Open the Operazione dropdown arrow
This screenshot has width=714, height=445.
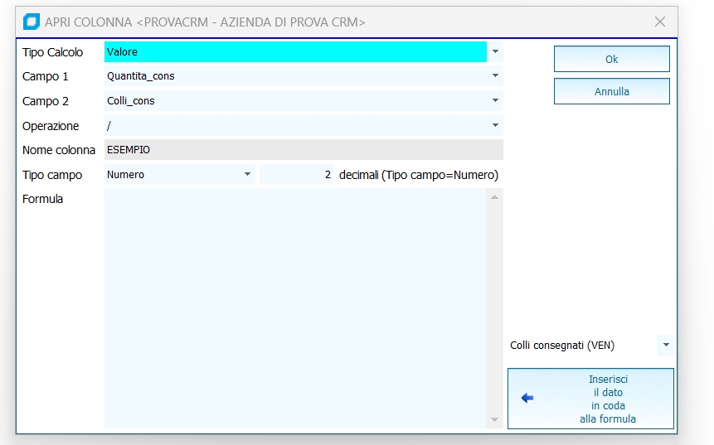[x=495, y=125]
